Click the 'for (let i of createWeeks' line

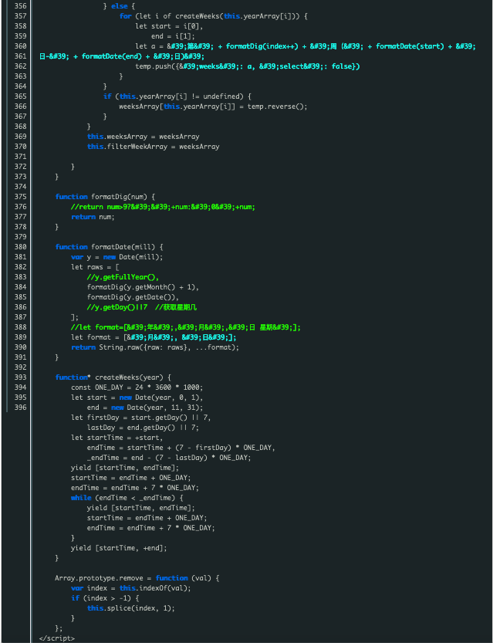coord(213,16)
